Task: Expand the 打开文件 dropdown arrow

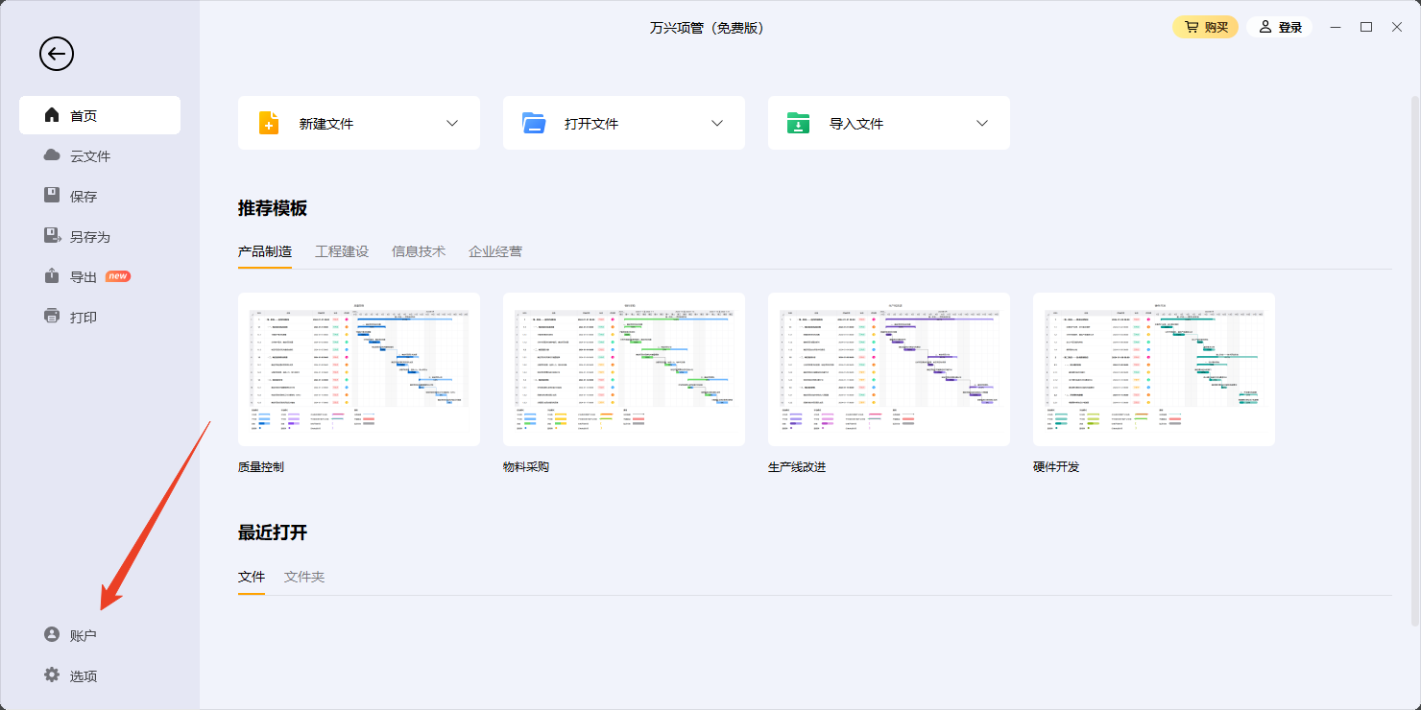Action: [x=717, y=123]
